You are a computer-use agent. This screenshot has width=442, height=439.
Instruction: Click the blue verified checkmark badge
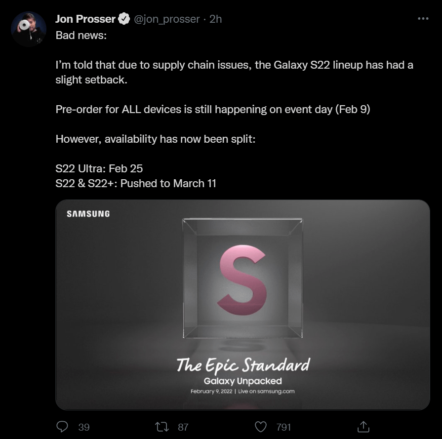tap(124, 19)
